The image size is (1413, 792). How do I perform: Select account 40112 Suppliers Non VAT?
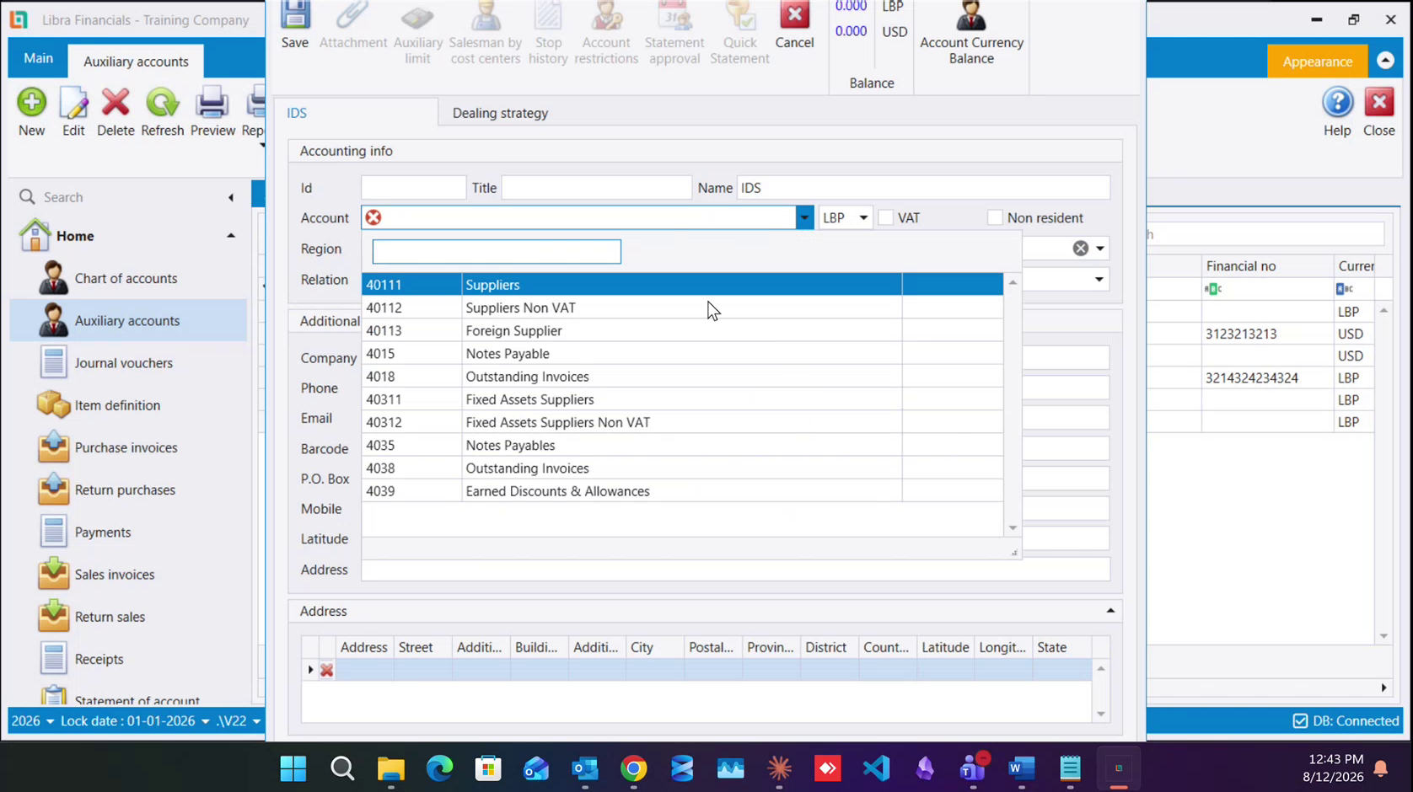682,308
